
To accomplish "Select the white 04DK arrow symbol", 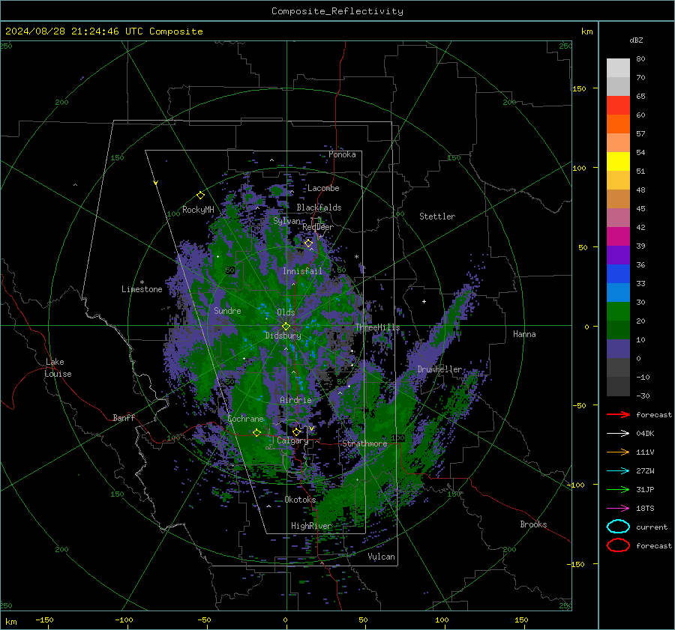I will (x=618, y=434).
